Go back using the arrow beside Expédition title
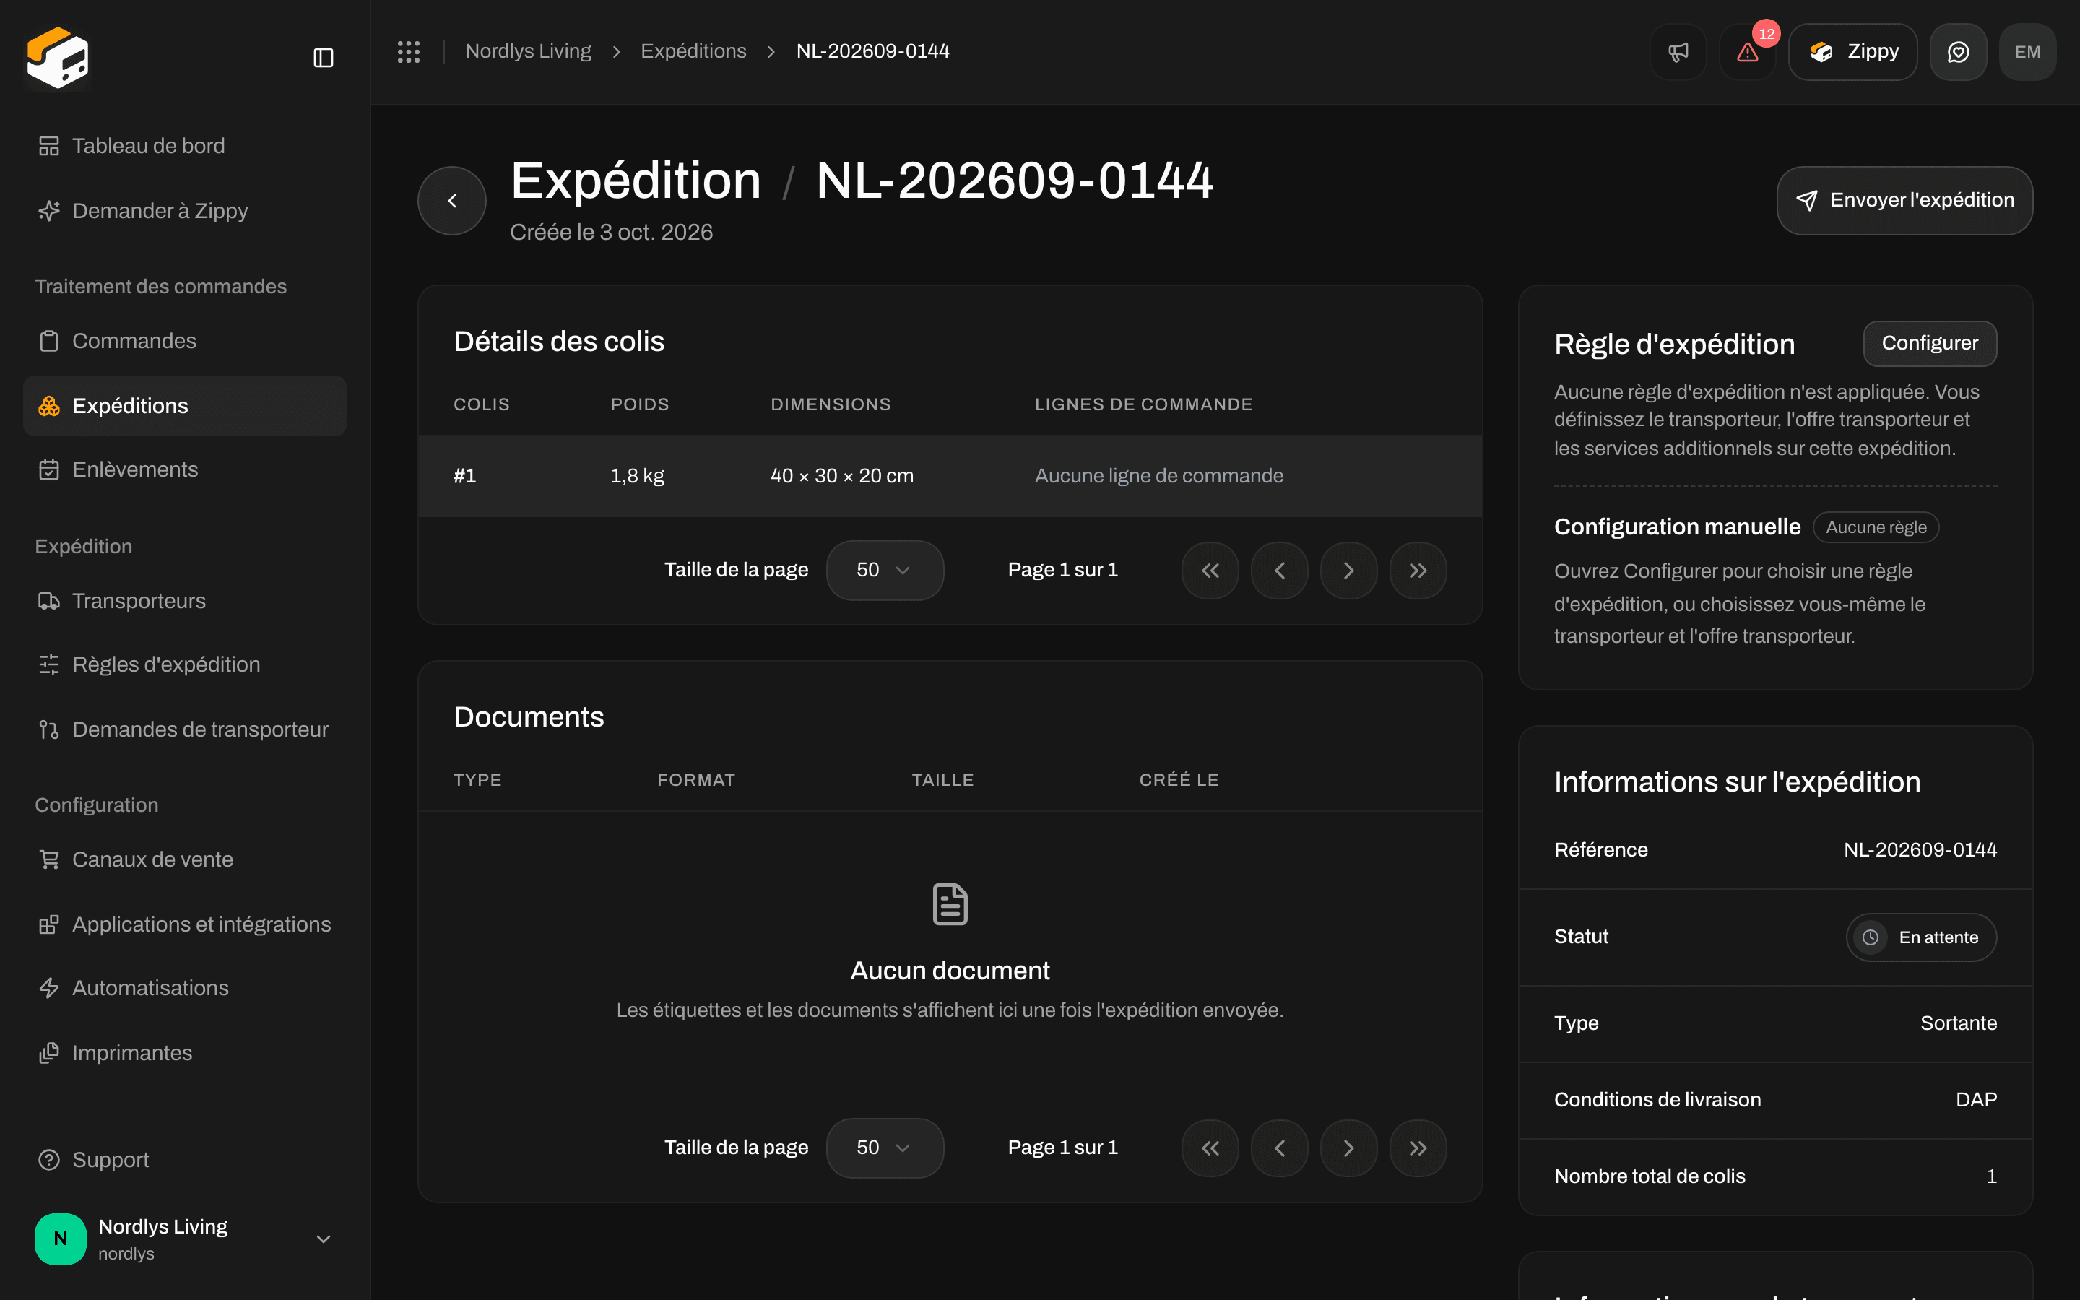This screenshot has width=2080, height=1300. [452, 200]
